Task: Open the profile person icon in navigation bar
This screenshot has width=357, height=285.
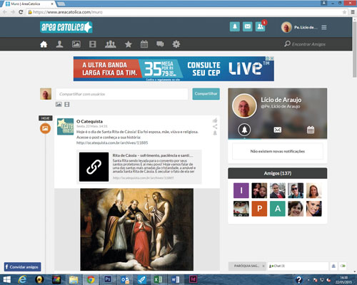Action: point(59,44)
